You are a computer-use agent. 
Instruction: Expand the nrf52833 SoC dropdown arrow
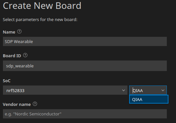point(124,90)
